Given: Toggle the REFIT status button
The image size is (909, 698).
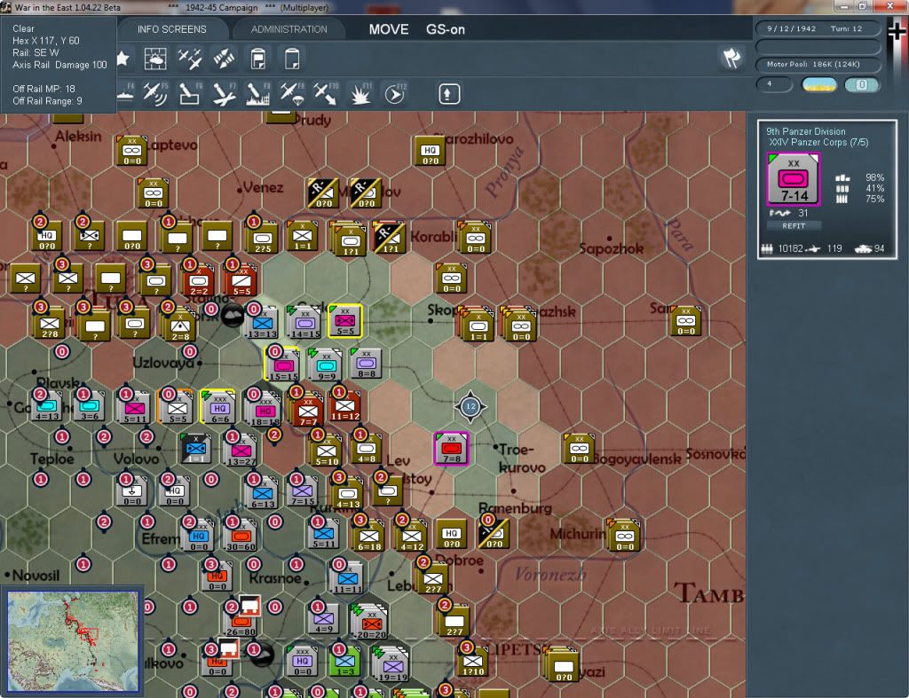Looking at the screenshot, I should click(794, 226).
